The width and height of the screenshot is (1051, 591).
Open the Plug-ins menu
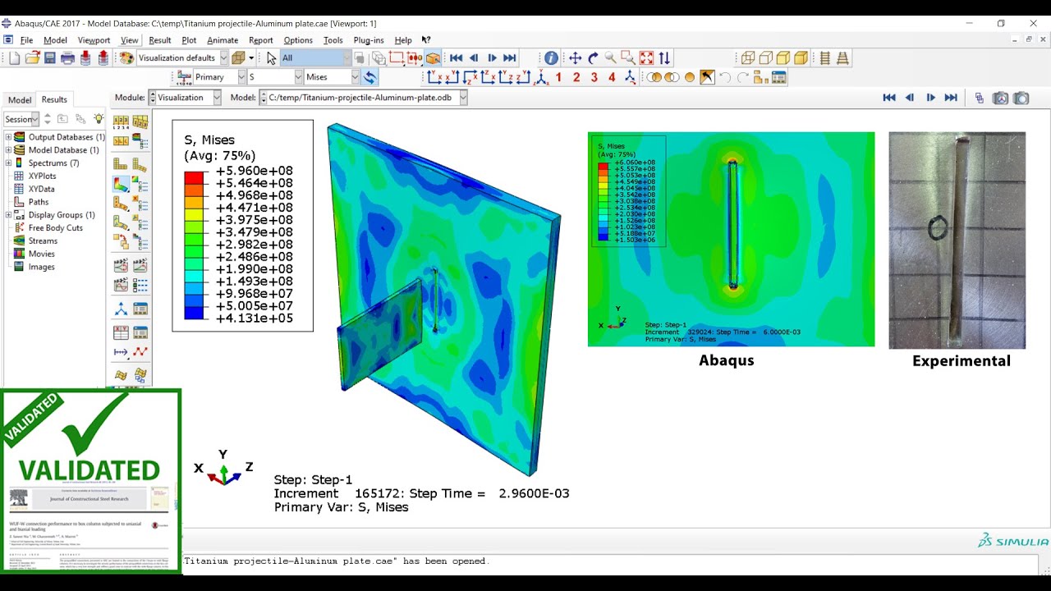[369, 40]
